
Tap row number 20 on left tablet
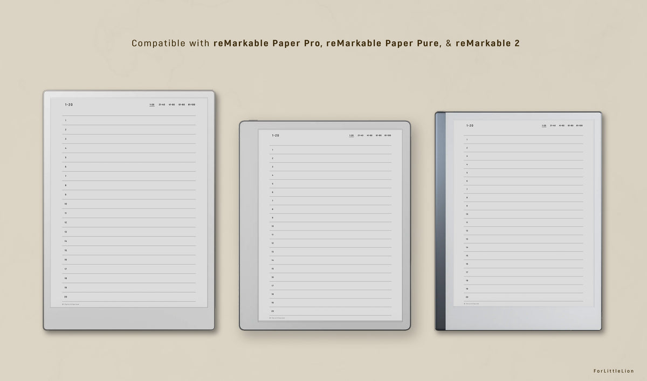[x=65, y=296]
